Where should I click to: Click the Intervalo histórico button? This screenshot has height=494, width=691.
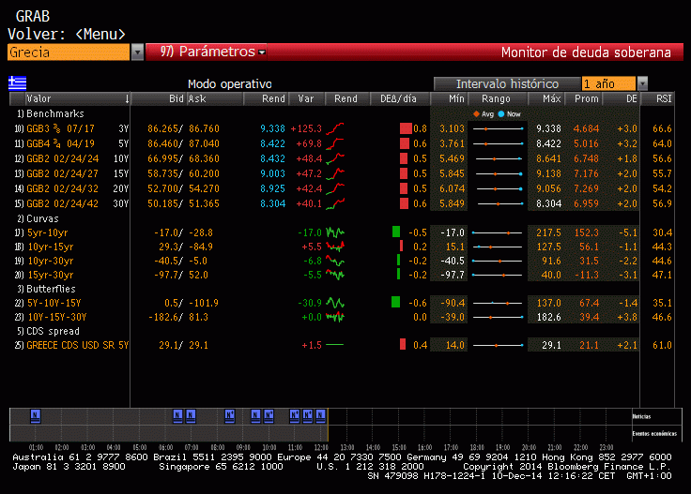point(507,83)
